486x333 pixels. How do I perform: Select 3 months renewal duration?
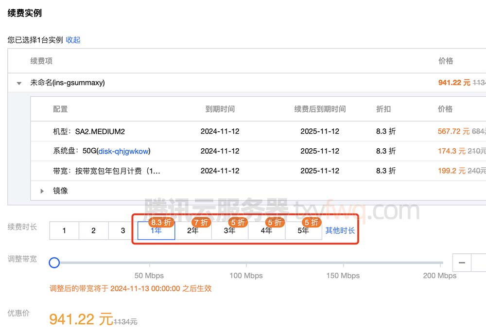(123, 230)
